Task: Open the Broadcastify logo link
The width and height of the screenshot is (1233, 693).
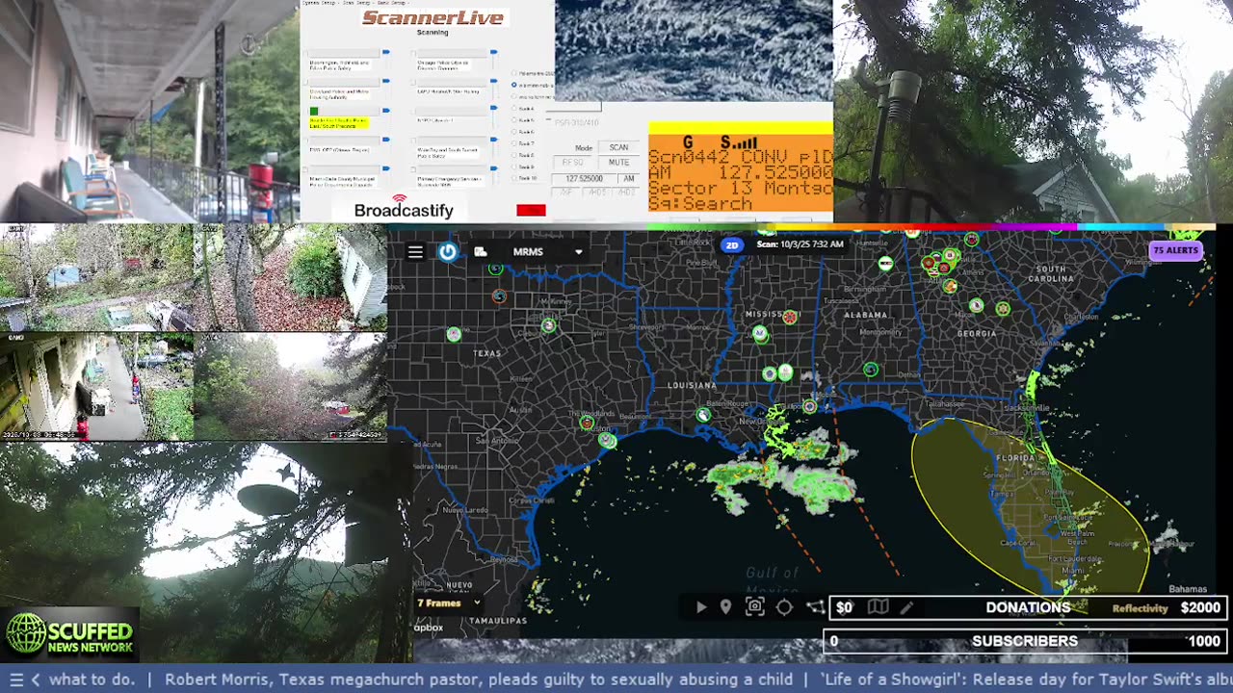Action: (x=404, y=207)
